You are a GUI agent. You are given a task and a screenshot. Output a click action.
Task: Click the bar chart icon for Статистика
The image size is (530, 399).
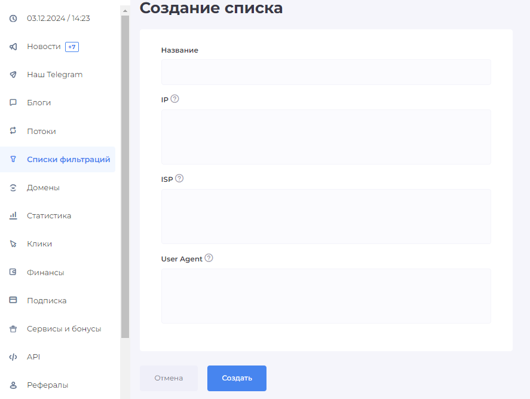coord(13,215)
